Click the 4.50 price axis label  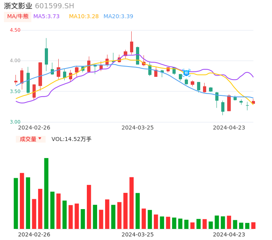pos(15,30)
